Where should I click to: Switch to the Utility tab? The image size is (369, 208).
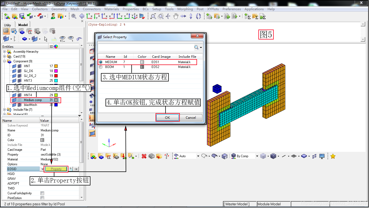(8, 25)
